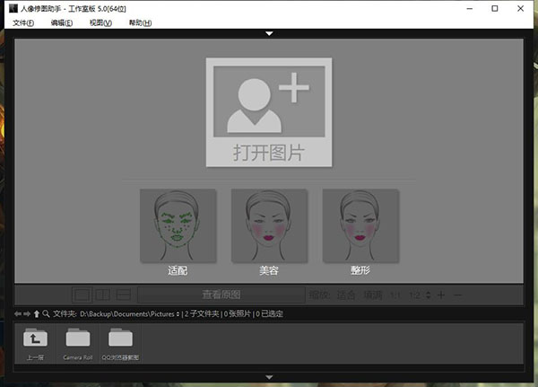
Task: Open the zoom ratio stepper arrows
Action: [x=428, y=295]
